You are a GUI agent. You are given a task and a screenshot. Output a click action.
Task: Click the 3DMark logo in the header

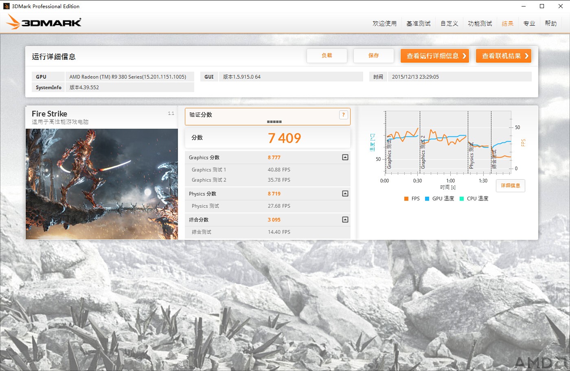coord(44,22)
